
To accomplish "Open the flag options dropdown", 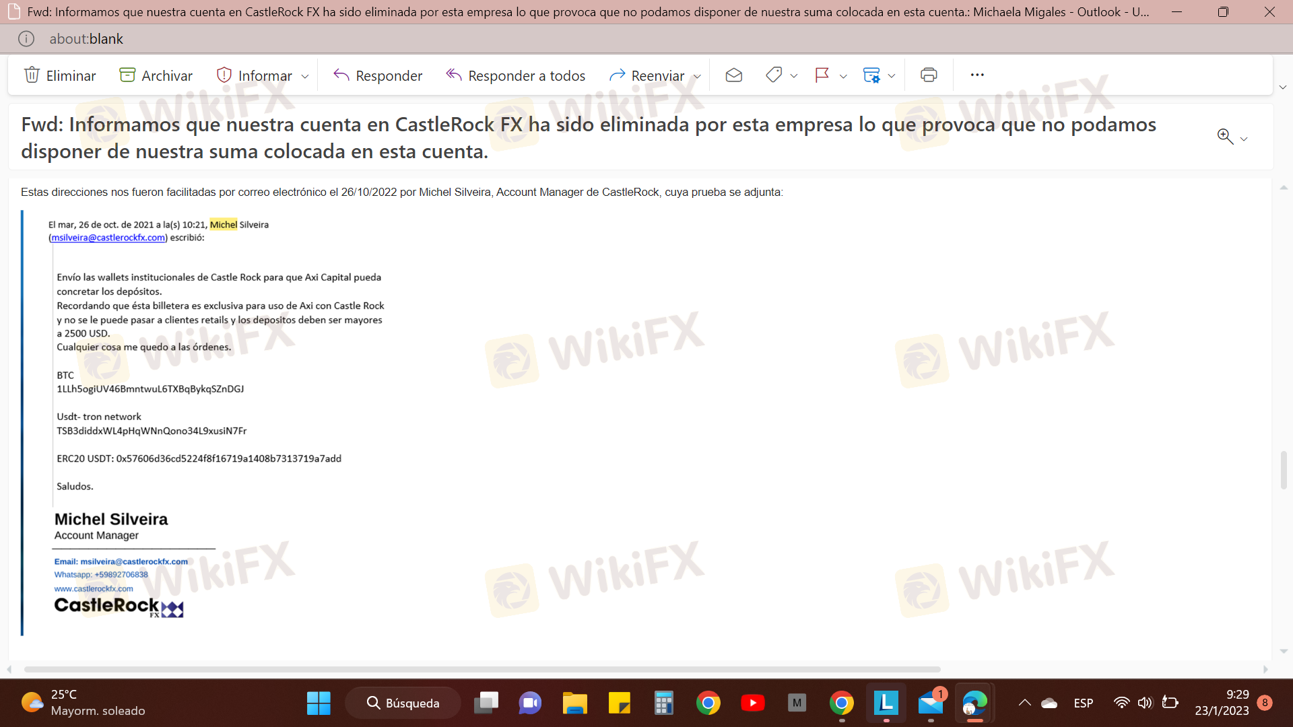I will tap(843, 76).
